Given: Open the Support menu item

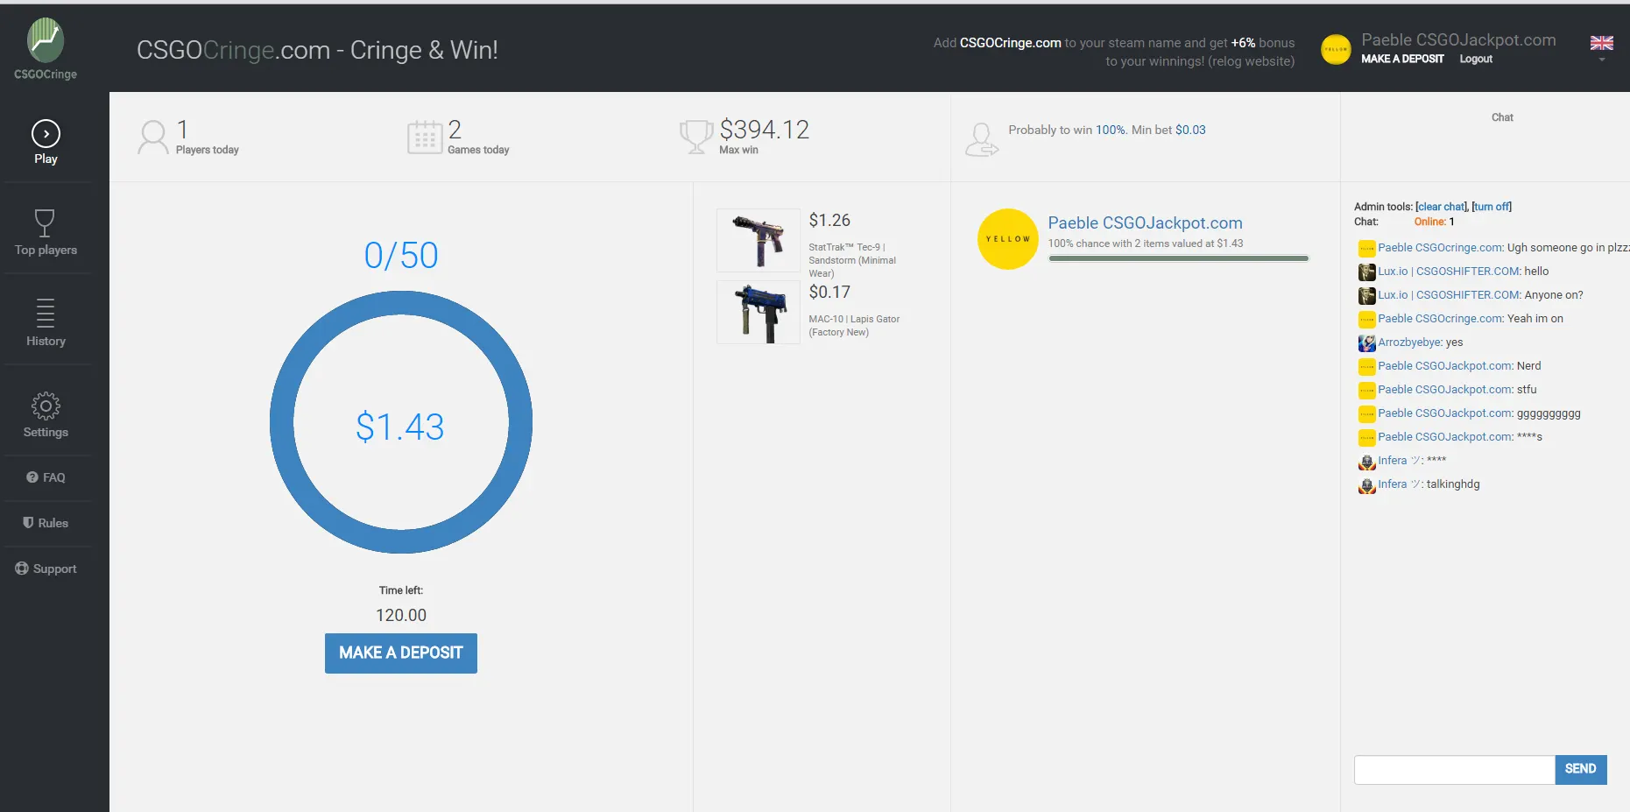Looking at the screenshot, I should [46, 568].
